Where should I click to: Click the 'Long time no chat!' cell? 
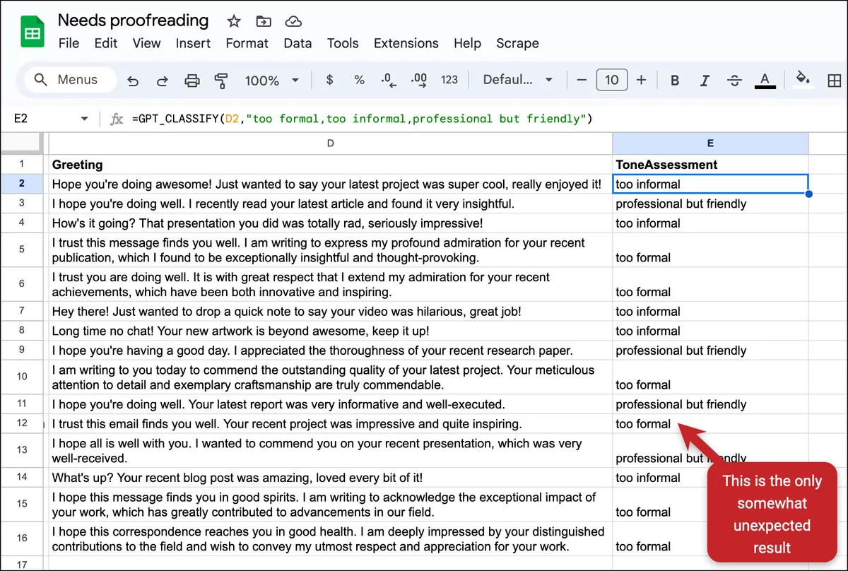click(x=330, y=331)
